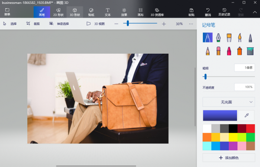This screenshot has width=260, height=167.
Task: Select the spray can tool
Action: (x=240, y=51)
